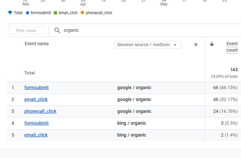The height and width of the screenshot is (158, 241).
Task: Open the Session source / medium dropdown
Action: [x=147, y=45]
